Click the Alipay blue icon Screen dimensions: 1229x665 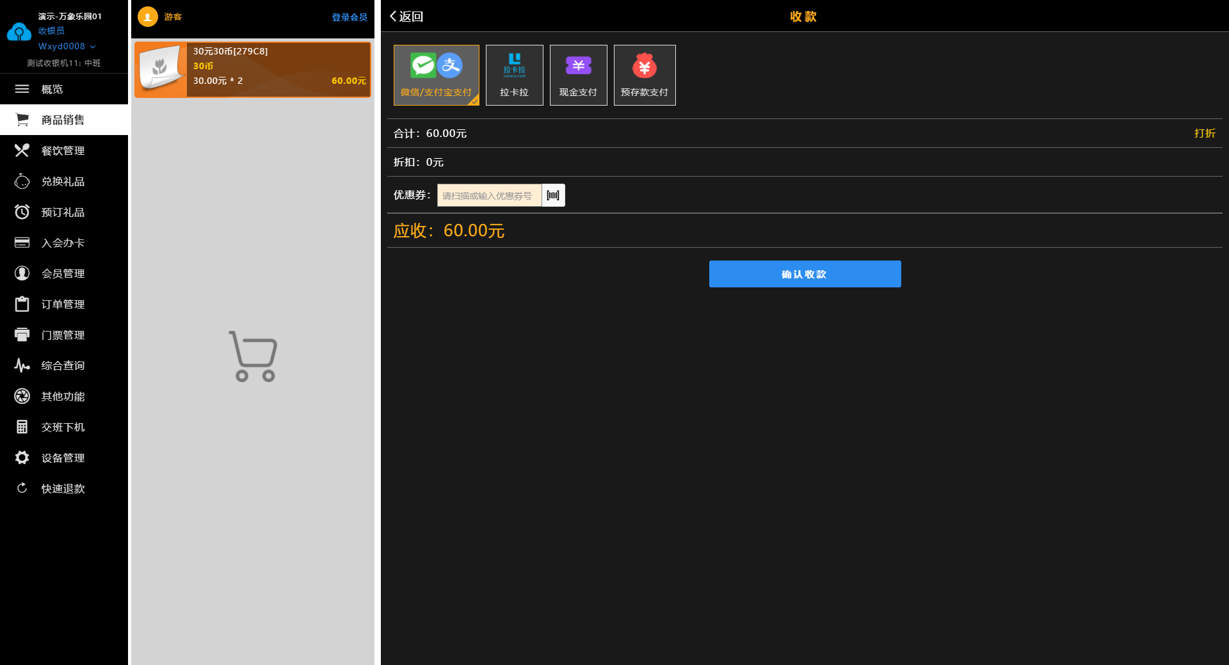tap(451, 65)
